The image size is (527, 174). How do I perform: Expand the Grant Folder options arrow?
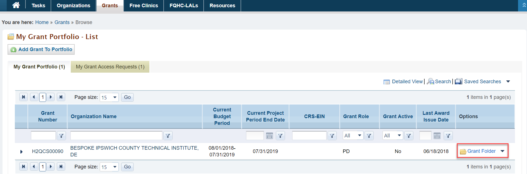[502, 151]
